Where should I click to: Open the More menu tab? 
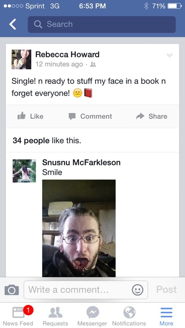click(166, 316)
